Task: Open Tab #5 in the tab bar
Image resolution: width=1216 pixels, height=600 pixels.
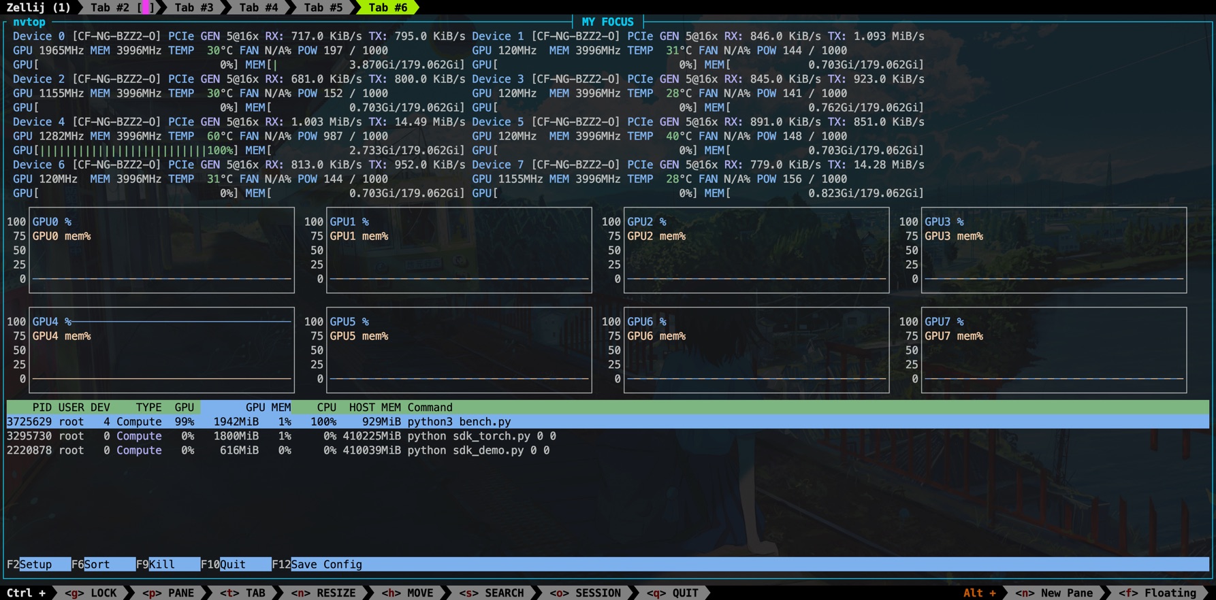Action: [323, 7]
